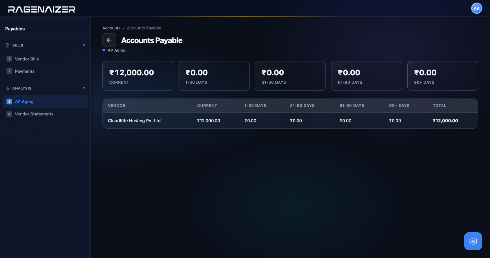The width and height of the screenshot is (490, 258).
Task: Click the number 1 badge beside Vendor Bills
Action: coord(9,59)
